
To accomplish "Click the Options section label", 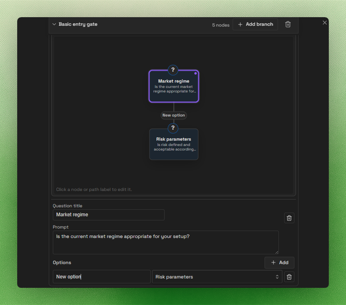I will 62,262.
